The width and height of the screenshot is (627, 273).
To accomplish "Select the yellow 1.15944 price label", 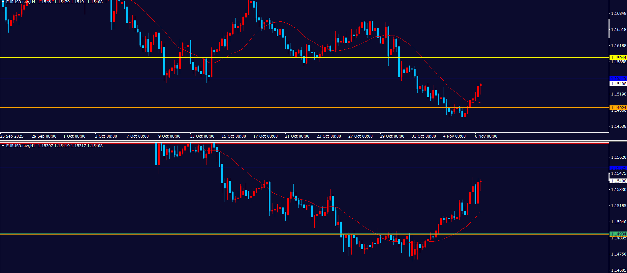I will coord(618,58).
